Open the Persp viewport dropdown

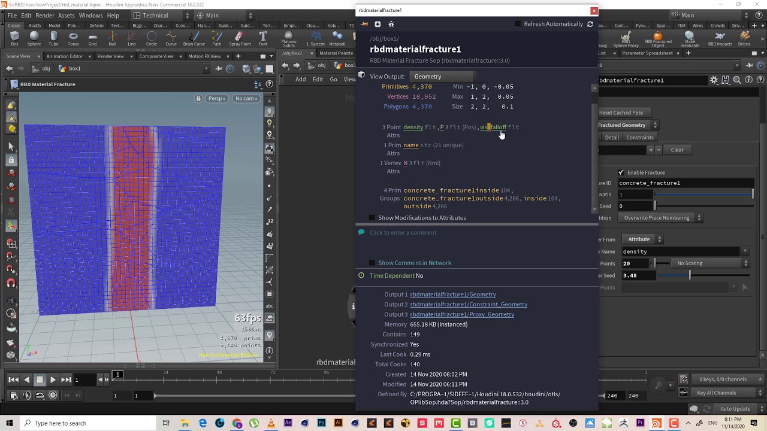[x=218, y=98]
